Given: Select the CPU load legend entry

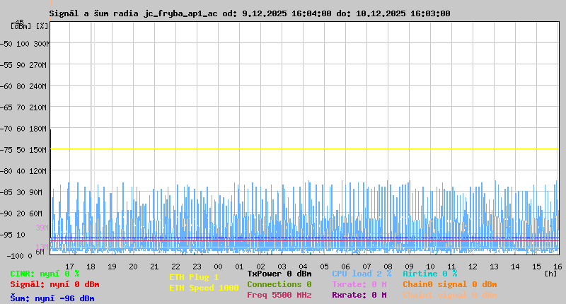Looking at the screenshot, I should [x=361, y=274].
